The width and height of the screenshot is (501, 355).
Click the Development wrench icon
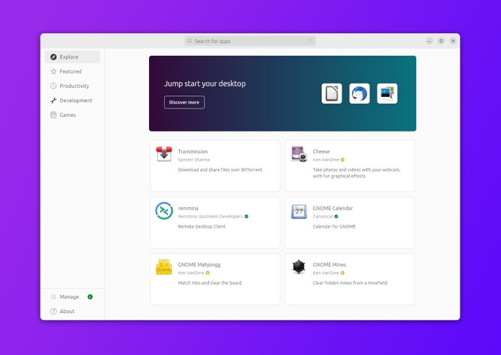(x=53, y=101)
